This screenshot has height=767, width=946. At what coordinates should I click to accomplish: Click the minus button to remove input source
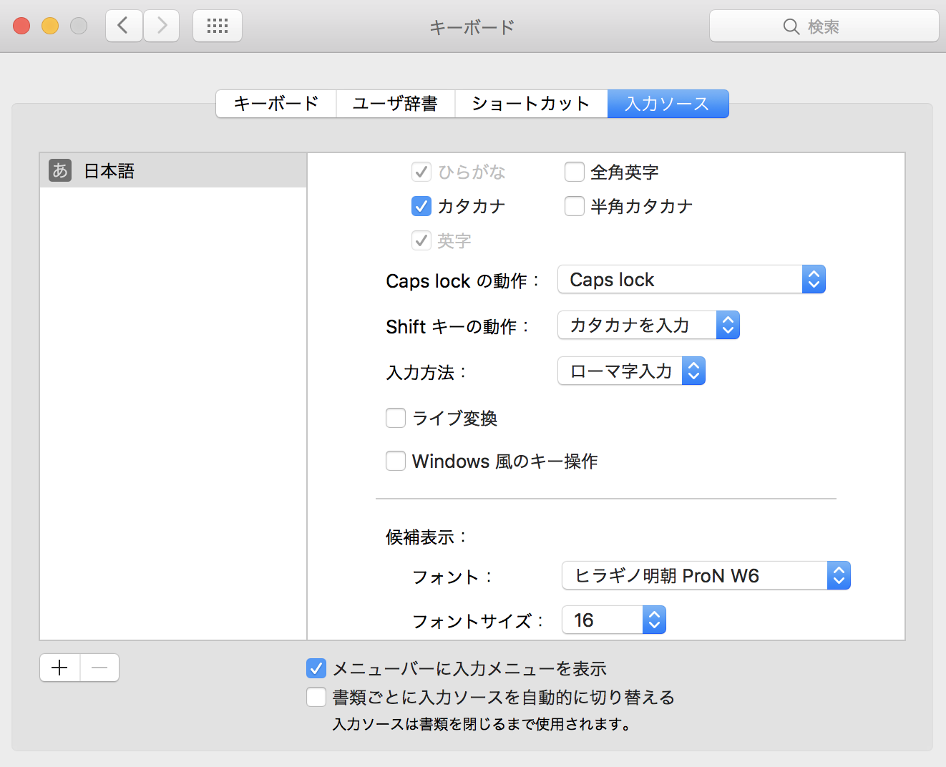point(99,668)
